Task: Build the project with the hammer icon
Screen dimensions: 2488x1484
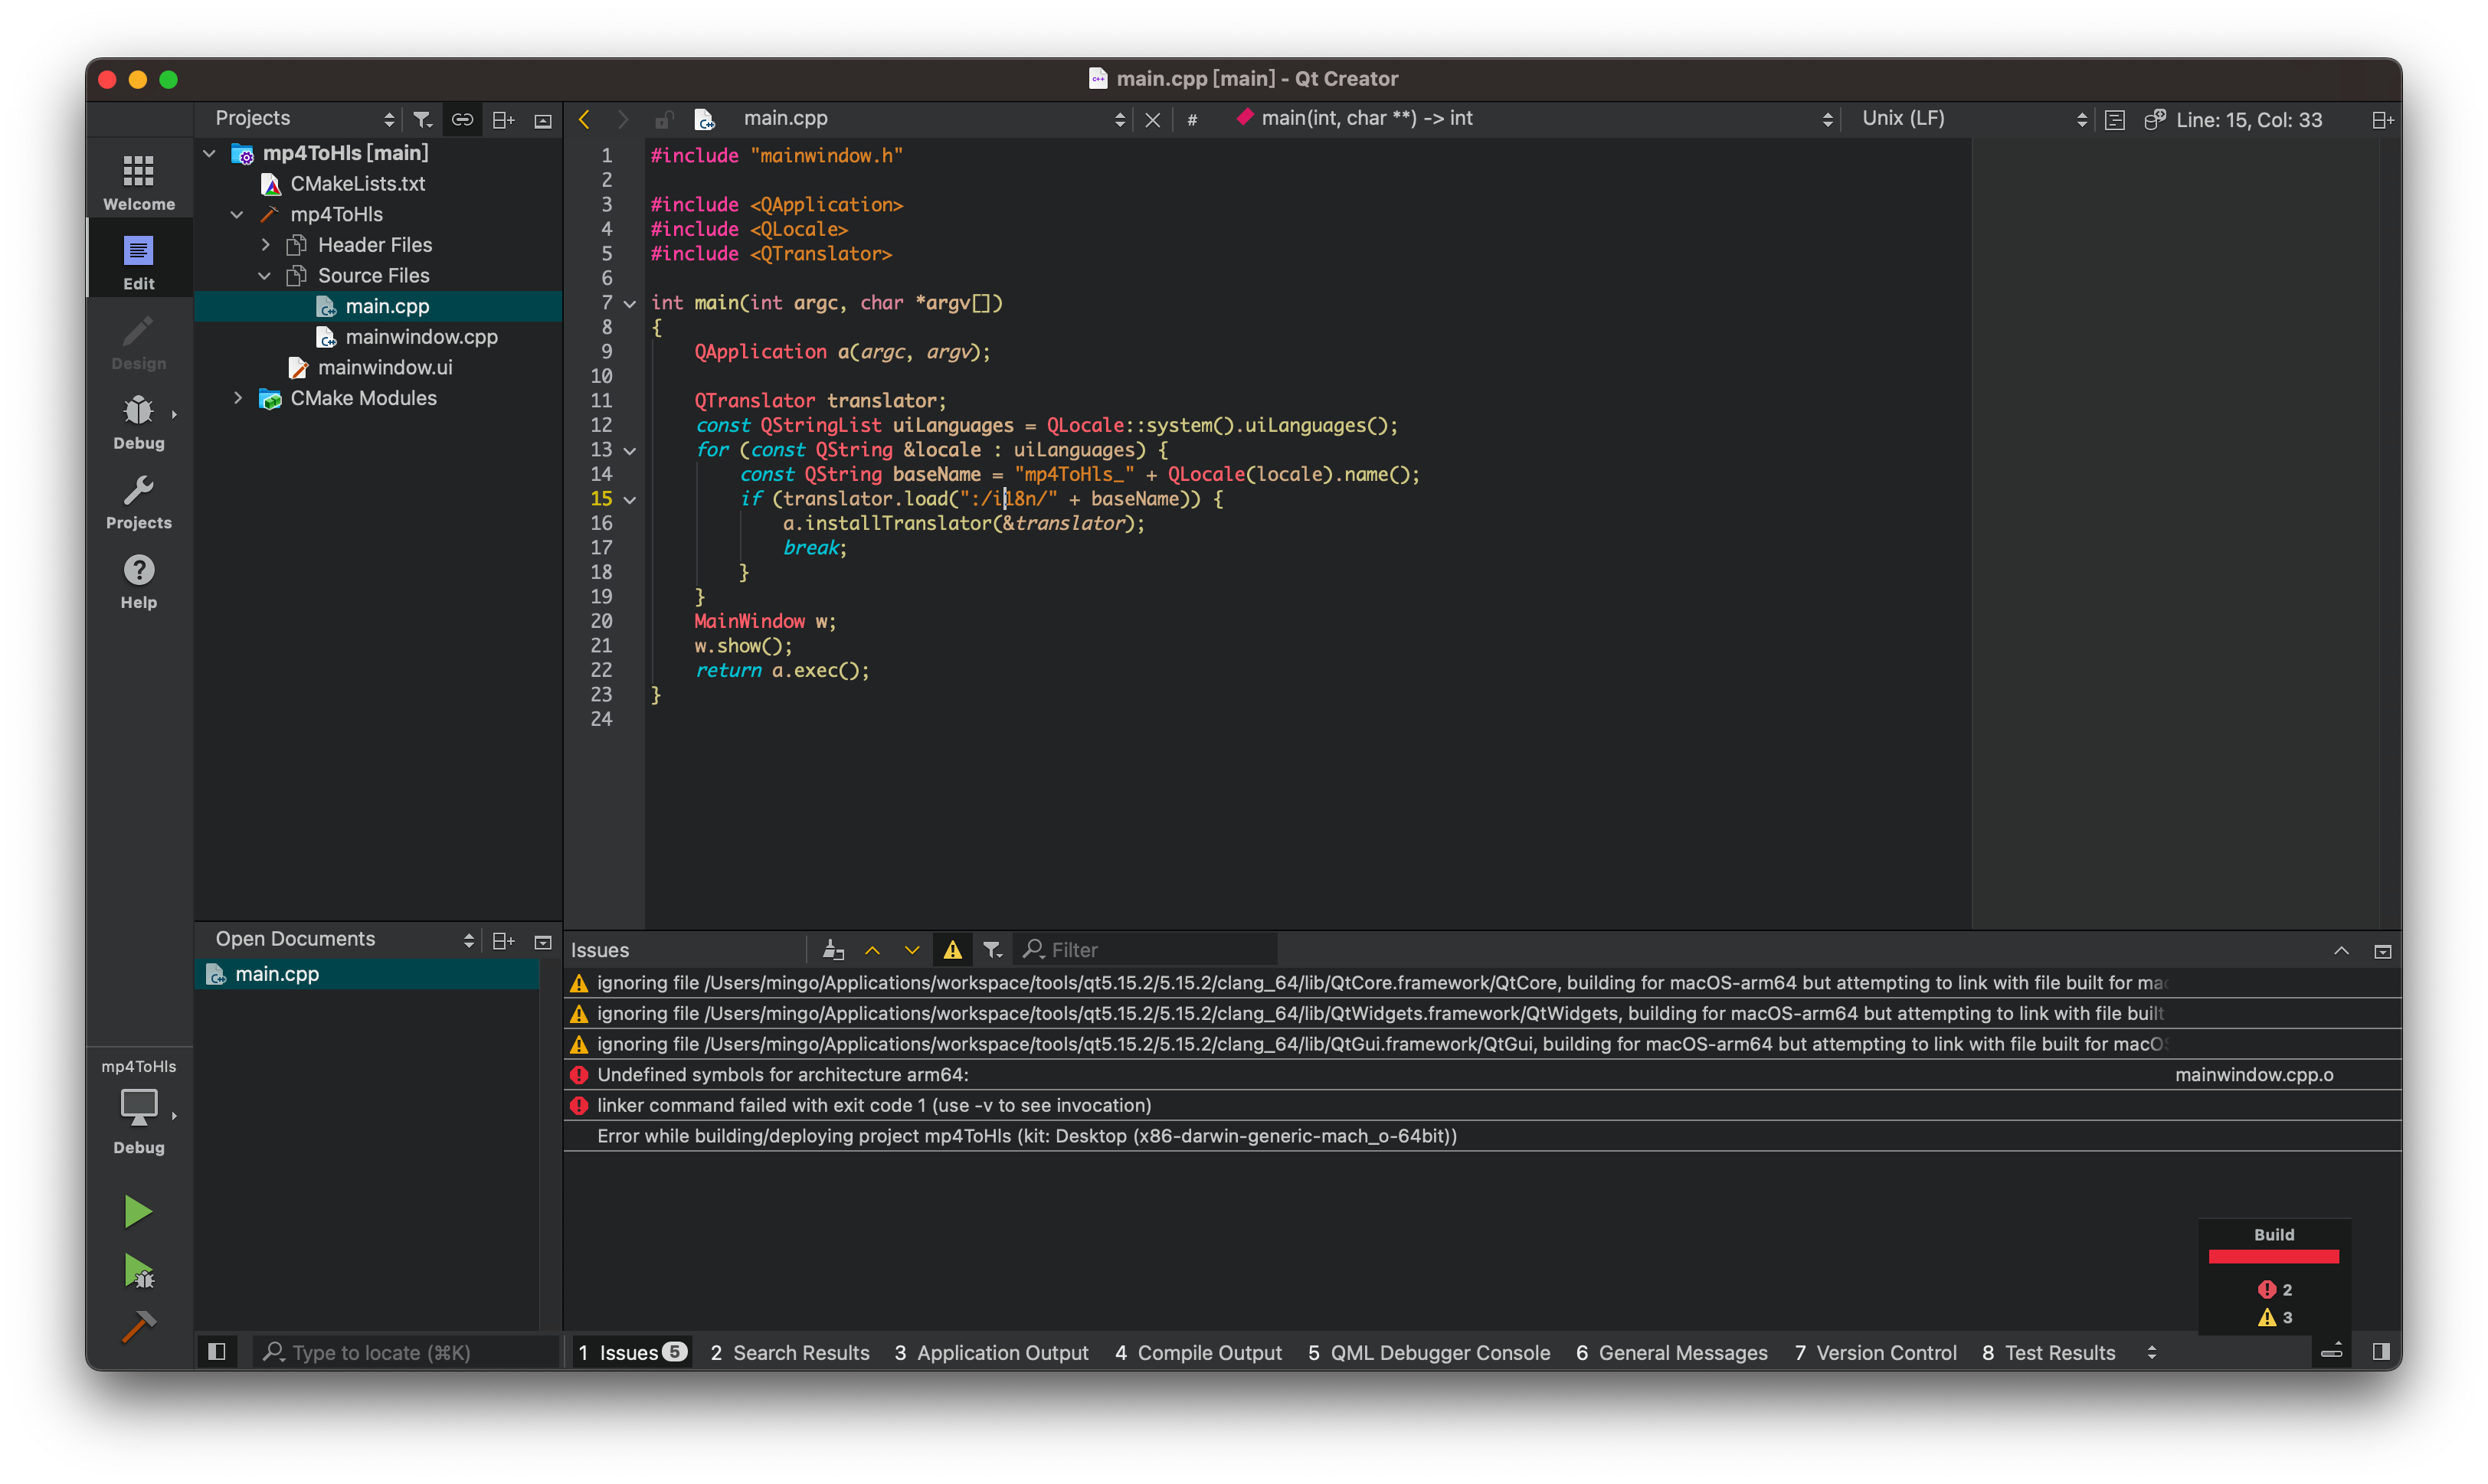Action: 138,1326
